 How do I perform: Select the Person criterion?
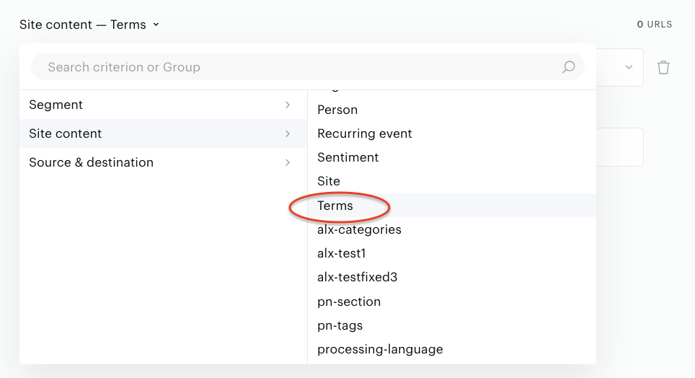[451, 110]
